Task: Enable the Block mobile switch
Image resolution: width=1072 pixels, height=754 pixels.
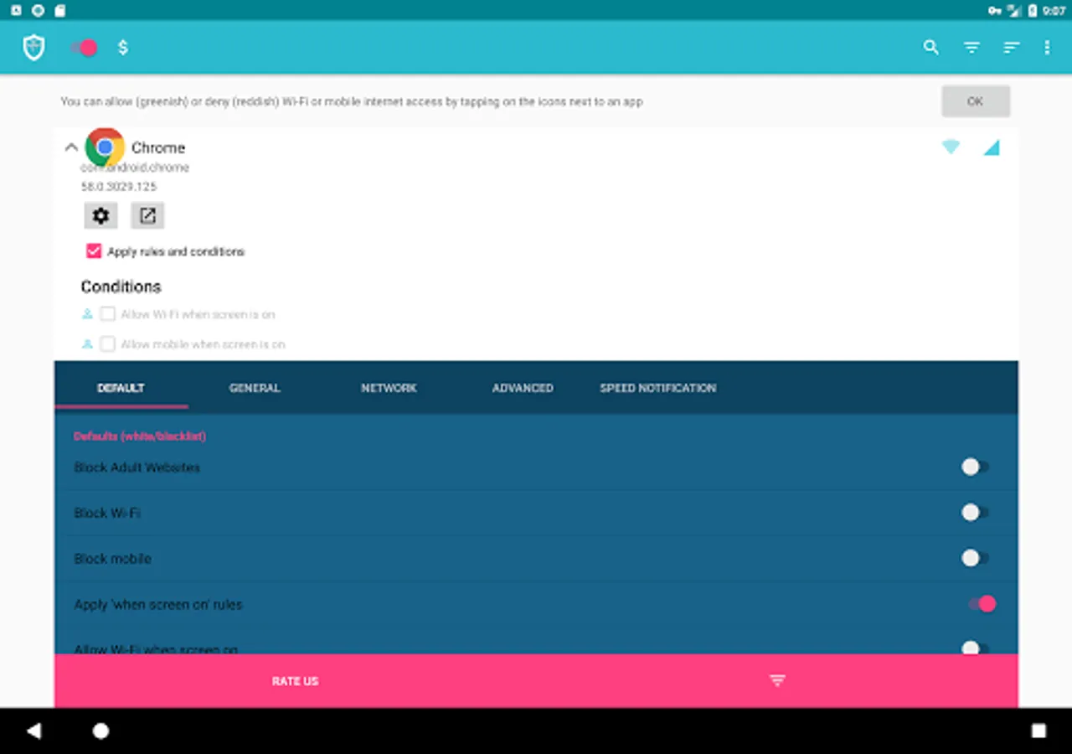Action: [976, 558]
